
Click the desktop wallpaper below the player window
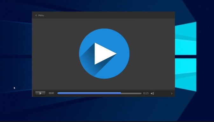tap(103, 109)
